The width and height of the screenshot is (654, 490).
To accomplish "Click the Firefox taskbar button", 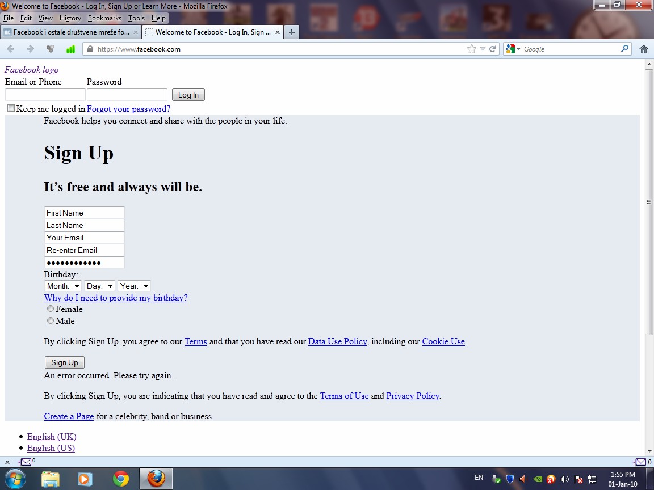I will click(156, 478).
